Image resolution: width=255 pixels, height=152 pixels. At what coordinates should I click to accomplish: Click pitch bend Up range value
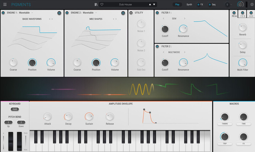tap(8, 122)
